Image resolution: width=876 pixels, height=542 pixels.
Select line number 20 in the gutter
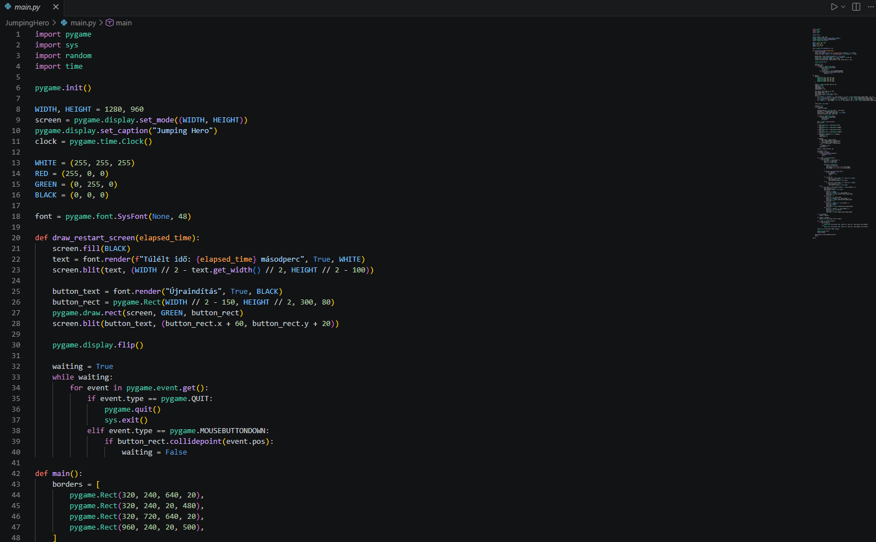click(x=16, y=237)
